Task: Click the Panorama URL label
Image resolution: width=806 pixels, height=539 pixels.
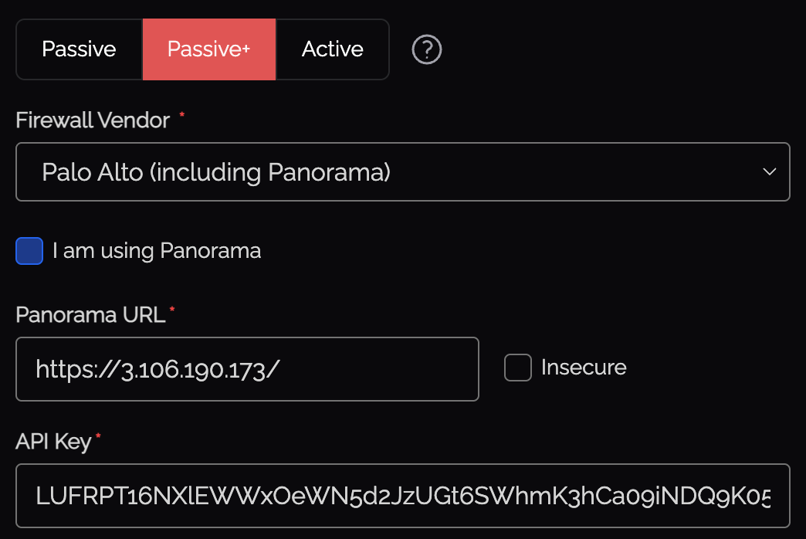Action: point(90,315)
